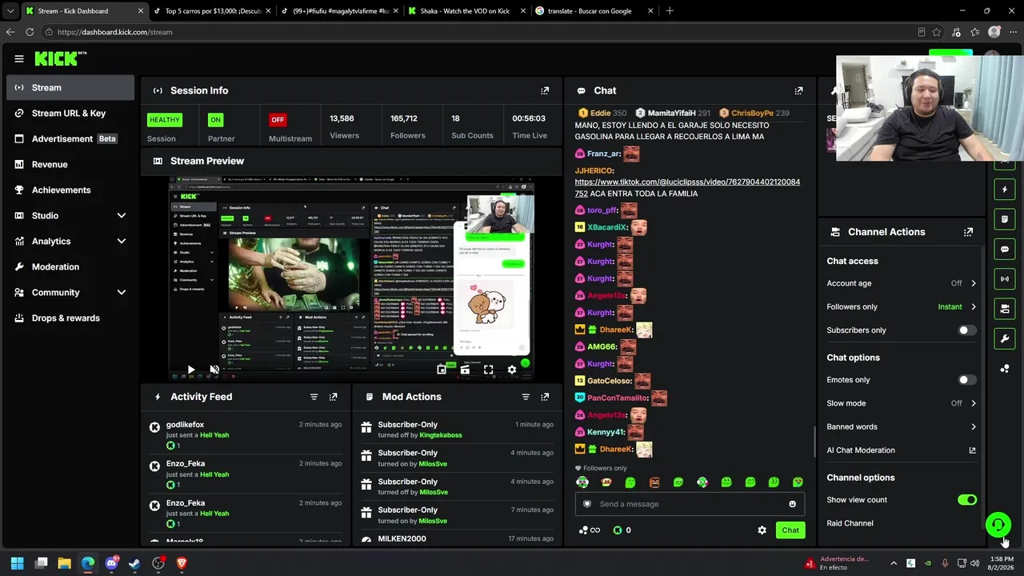
Task: Open Kingtekaboss profile in Mod Actions
Action: (x=441, y=435)
